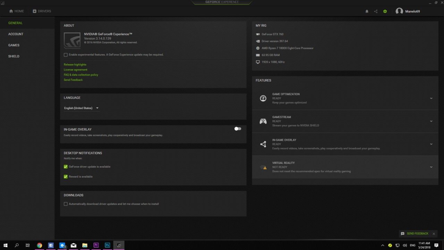Click the Game Optimization gauge icon
Screen dimensions: 444x250
pyautogui.click(x=263, y=98)
